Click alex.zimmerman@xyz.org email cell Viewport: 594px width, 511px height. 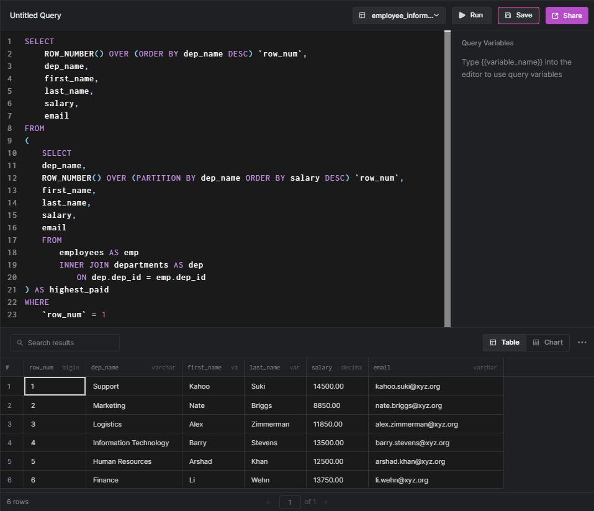[436, 424]
